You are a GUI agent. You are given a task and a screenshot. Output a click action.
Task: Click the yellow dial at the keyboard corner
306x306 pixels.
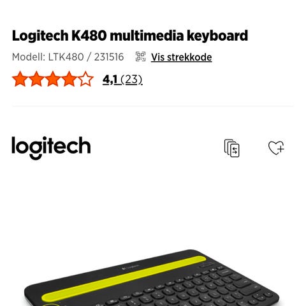point(50,305)
